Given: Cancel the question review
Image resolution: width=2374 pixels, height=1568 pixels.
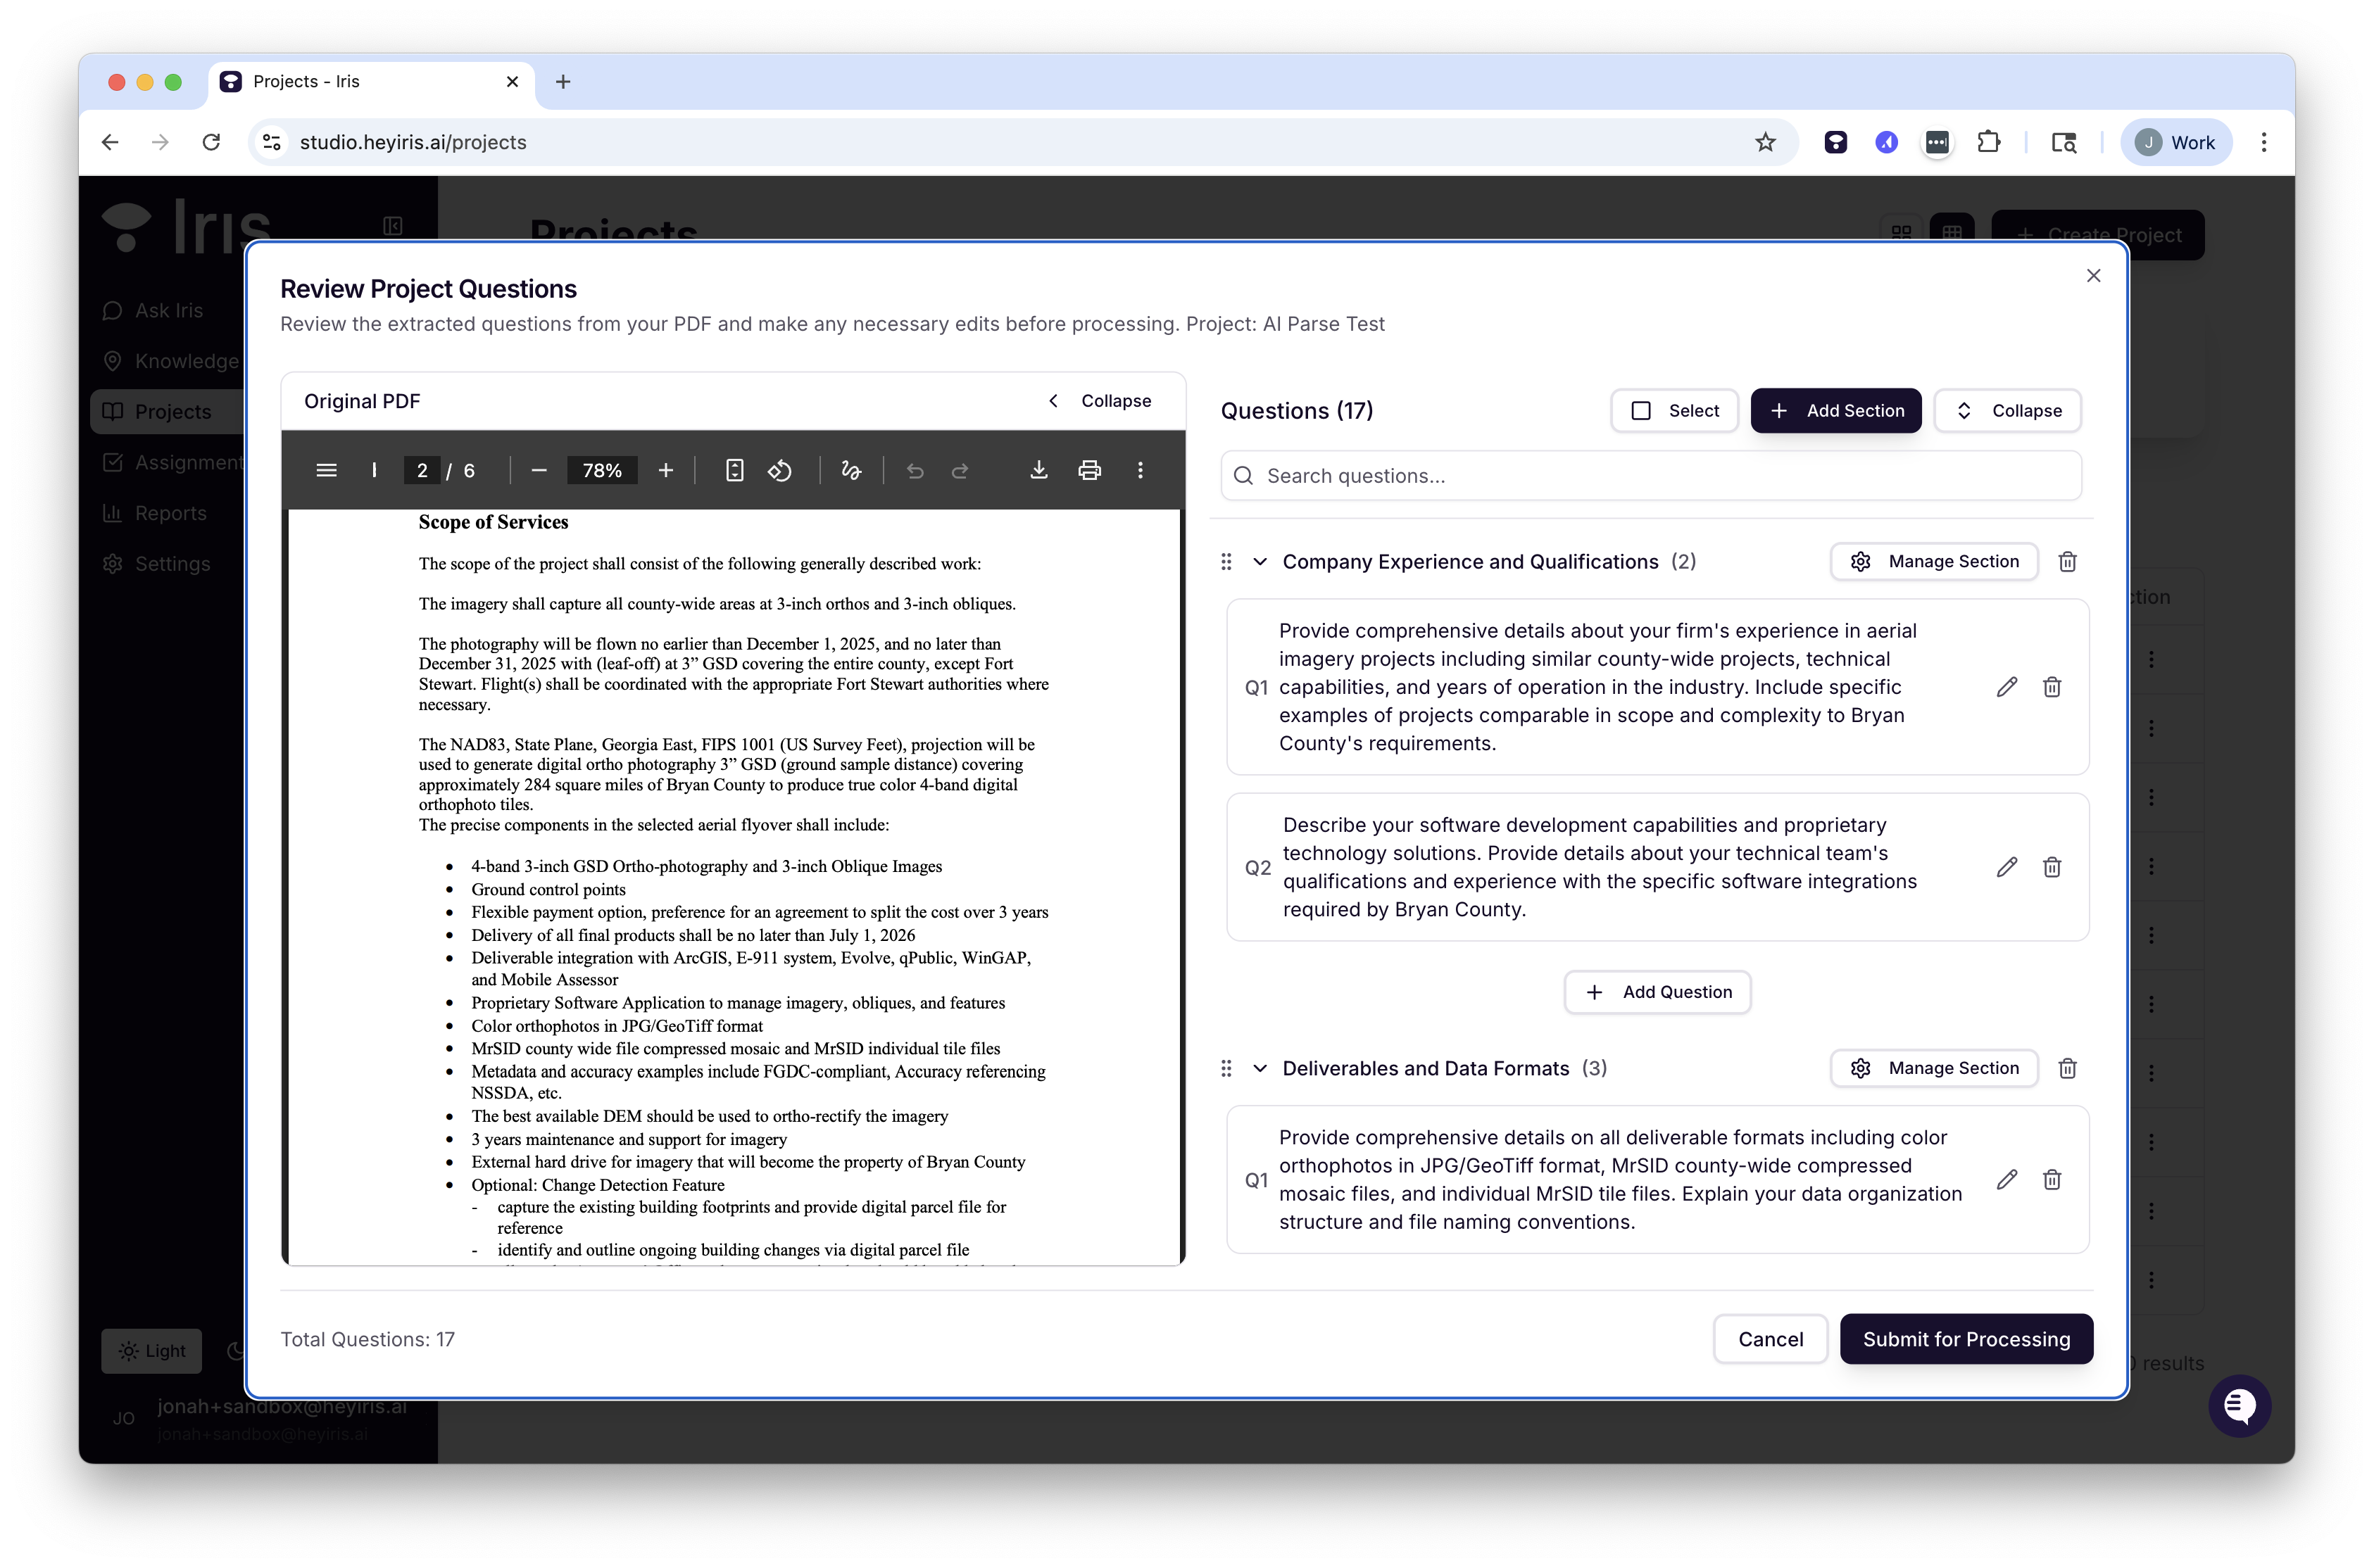Looking at the screenshot, I should pos(1770,1339).
